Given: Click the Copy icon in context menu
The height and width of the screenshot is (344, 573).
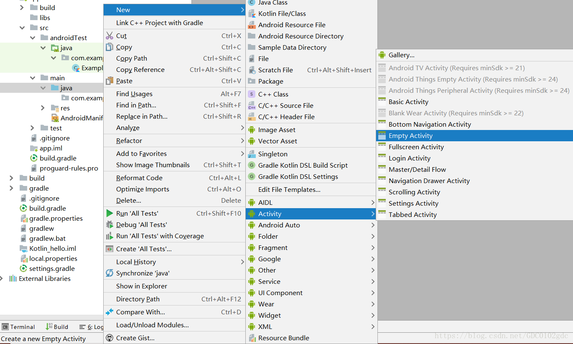Looking at the screenshot, I should [110, 47].
